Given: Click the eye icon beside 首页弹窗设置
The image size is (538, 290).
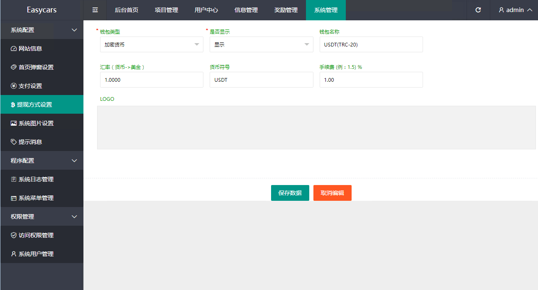Looking at the screenshot, I should [x=14, y=67].
